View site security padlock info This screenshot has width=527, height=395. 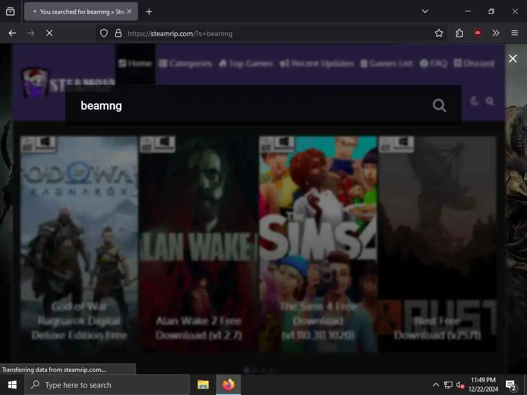point(118,33)
